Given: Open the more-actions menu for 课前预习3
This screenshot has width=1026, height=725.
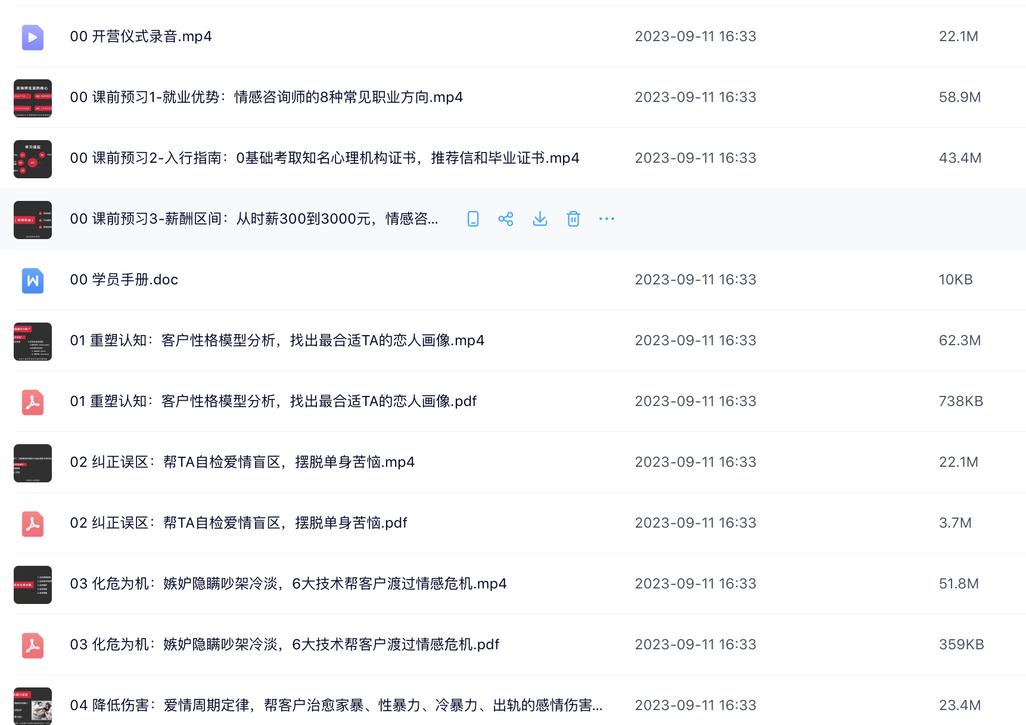Looking at the screenshot, I should pyautogui.click(x=606, y=219).
